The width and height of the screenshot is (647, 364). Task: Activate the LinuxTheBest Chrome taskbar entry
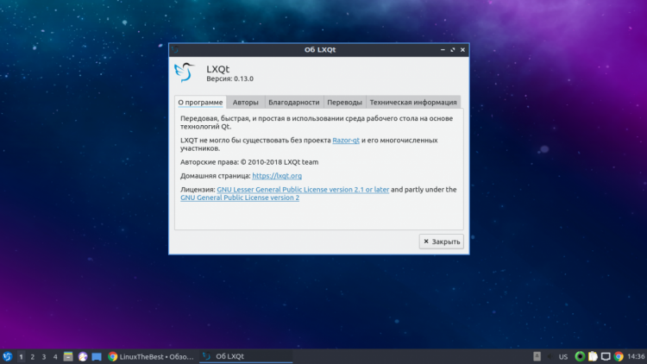click(151, 356)
